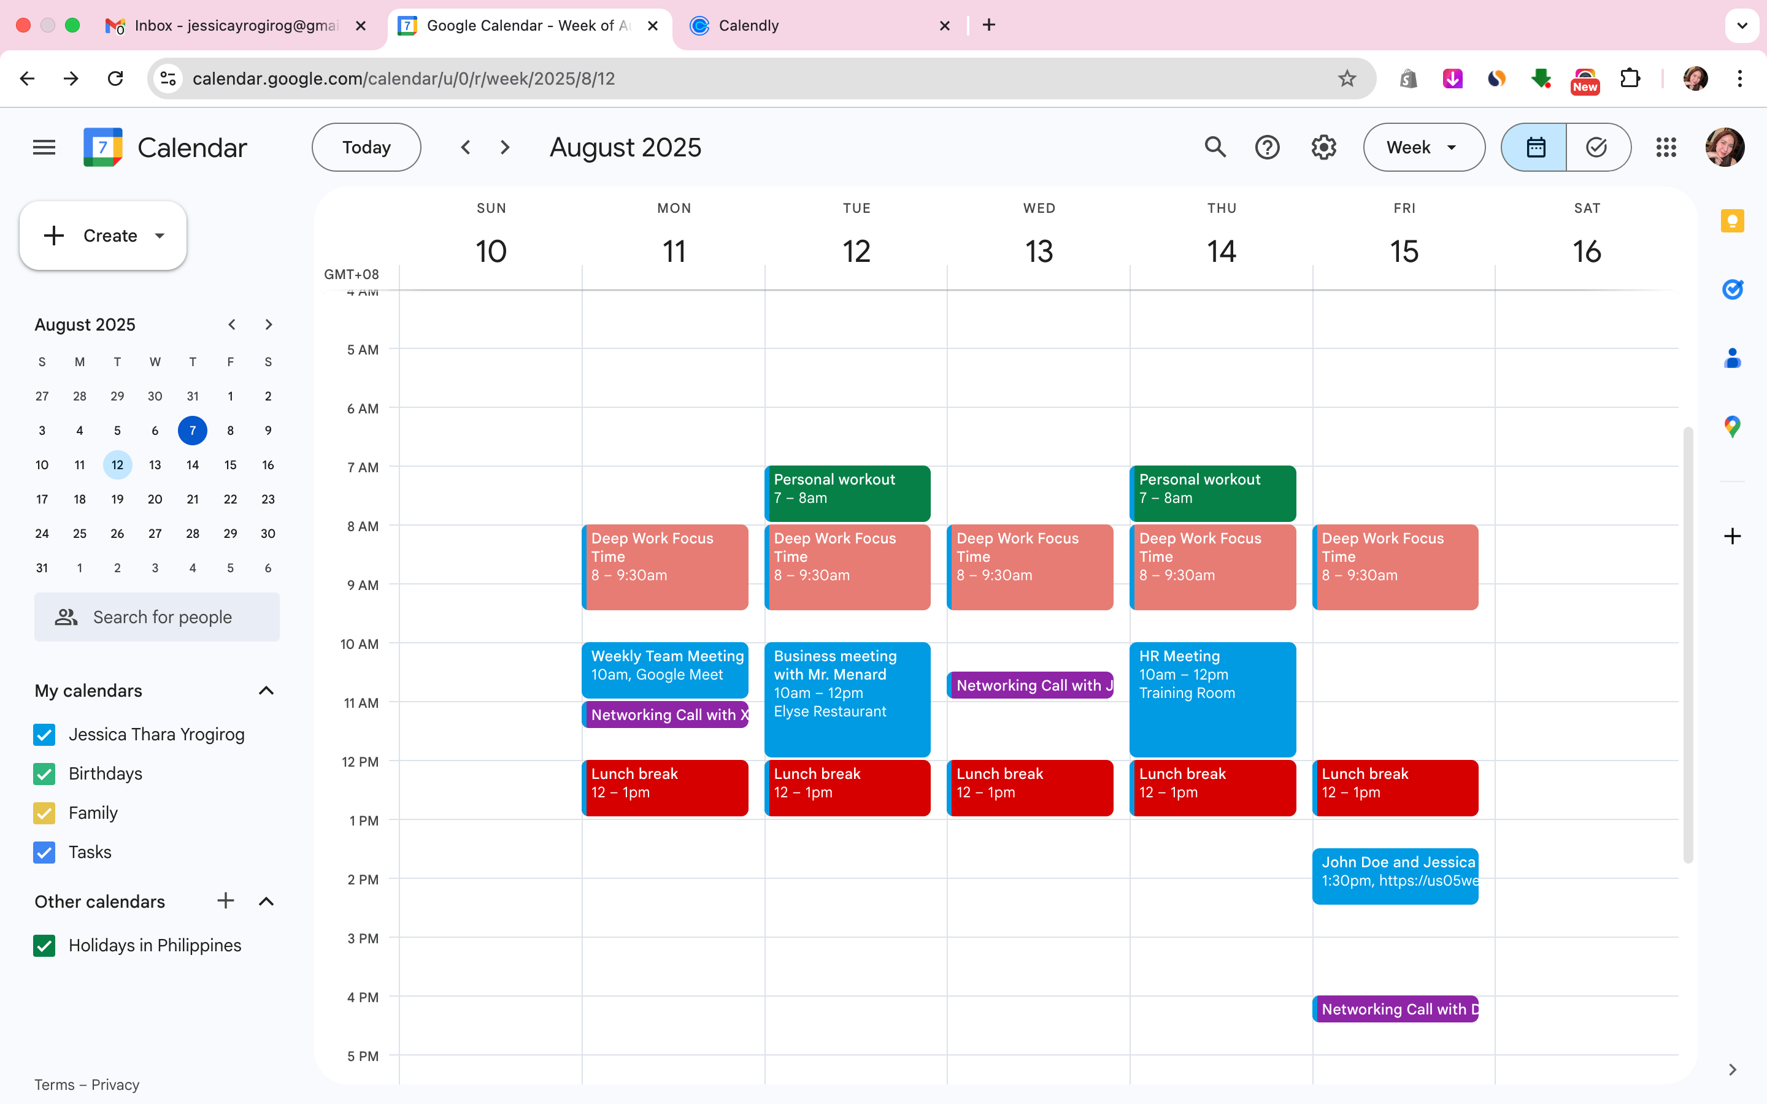Expand the Create button dropdown arrow

(x=160, y=236)
